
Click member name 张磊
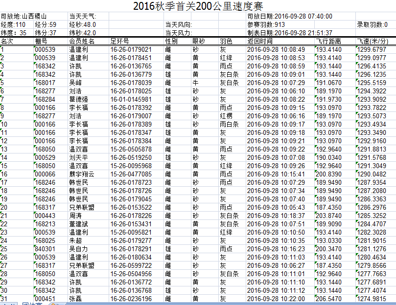click(x=75, y=299)
